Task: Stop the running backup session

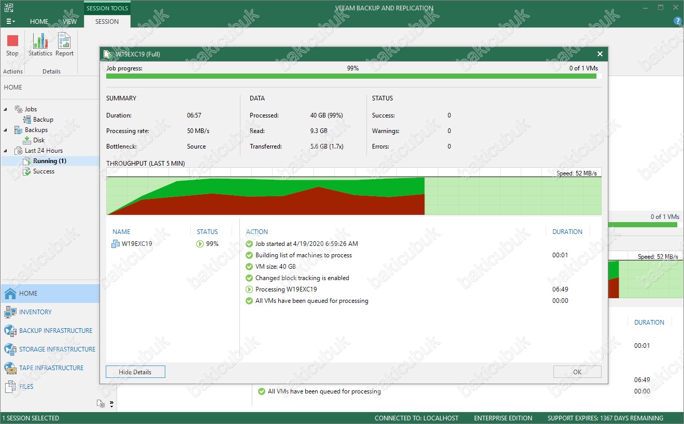Action: click(x=12, y=46)
